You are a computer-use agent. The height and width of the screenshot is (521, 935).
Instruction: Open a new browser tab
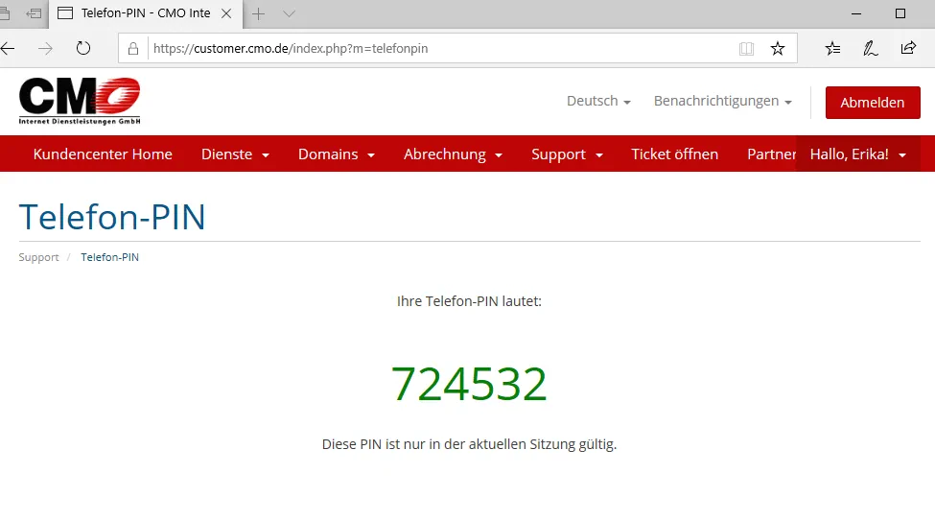[x=258, y=13]
